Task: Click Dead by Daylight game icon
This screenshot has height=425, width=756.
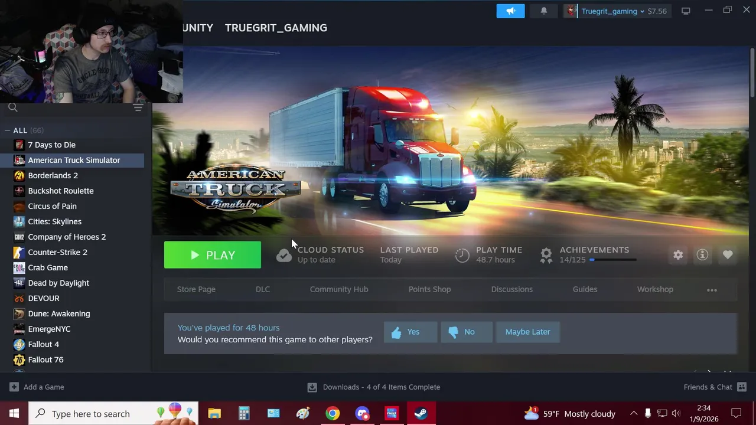Action: [19, 283]
